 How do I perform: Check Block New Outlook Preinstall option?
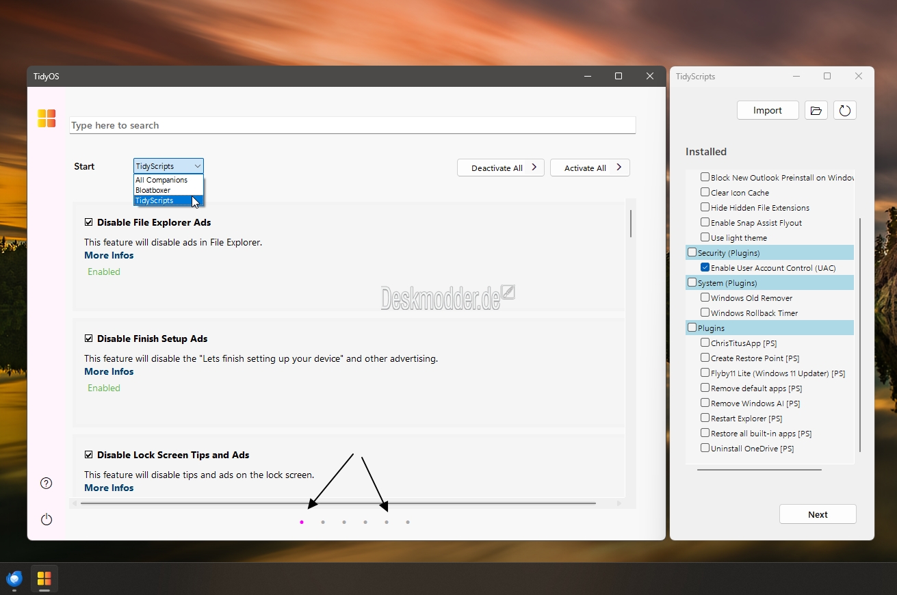click(705, 177)
